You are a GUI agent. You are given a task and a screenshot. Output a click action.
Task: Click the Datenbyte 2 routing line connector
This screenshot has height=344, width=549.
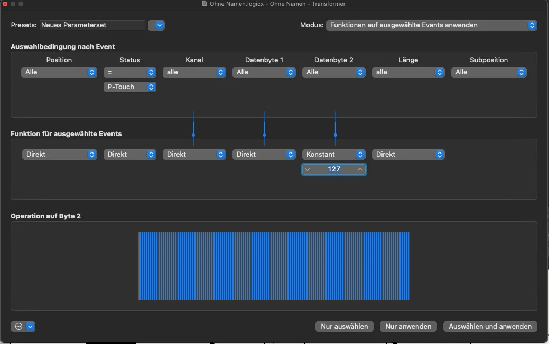pyautogui.click(x=336, y=135)
